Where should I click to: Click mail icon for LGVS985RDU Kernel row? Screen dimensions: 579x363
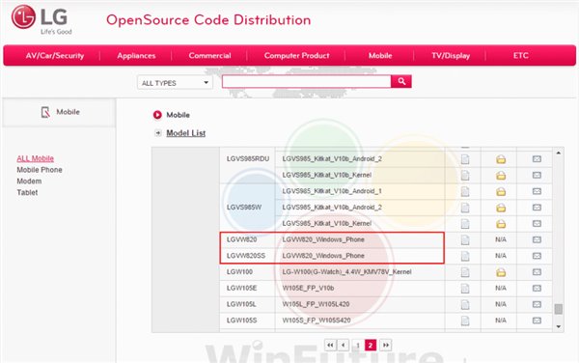coord(537,175)
